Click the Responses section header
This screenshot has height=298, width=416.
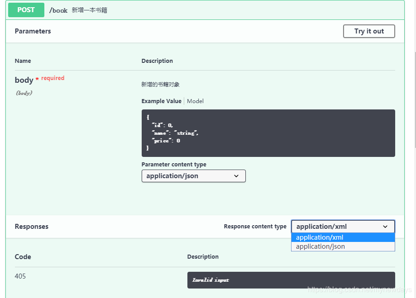click(x=32, y=227)
